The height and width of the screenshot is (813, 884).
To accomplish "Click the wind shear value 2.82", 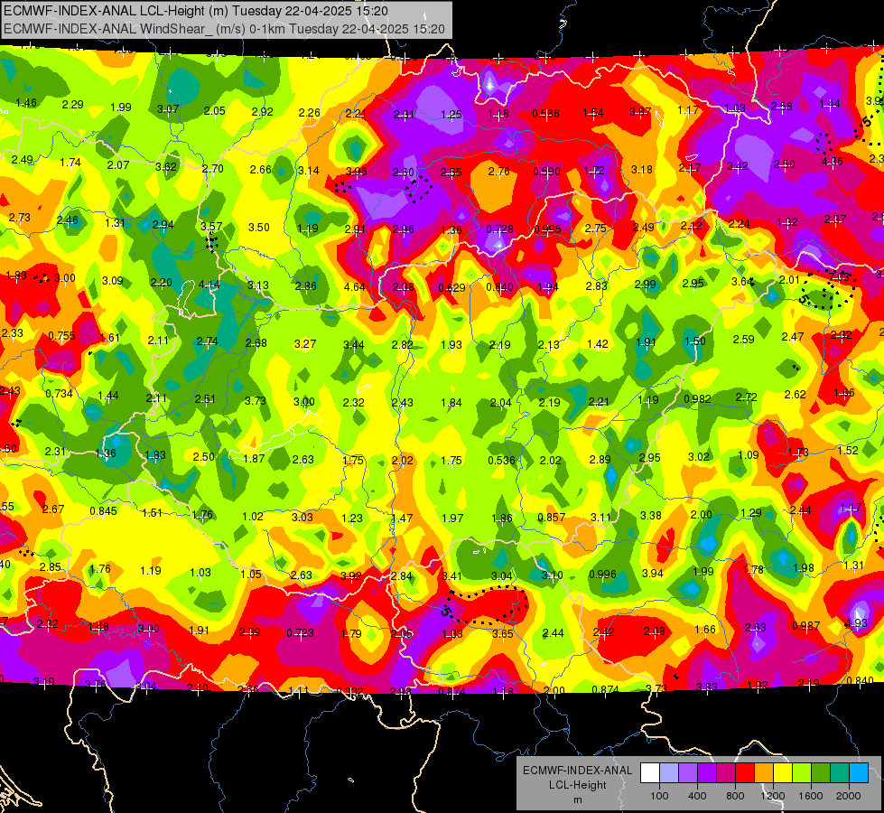I will pos(403,344).
